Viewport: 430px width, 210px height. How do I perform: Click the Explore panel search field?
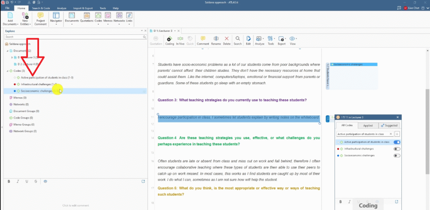pyautogui.click(x=71, y=37)
